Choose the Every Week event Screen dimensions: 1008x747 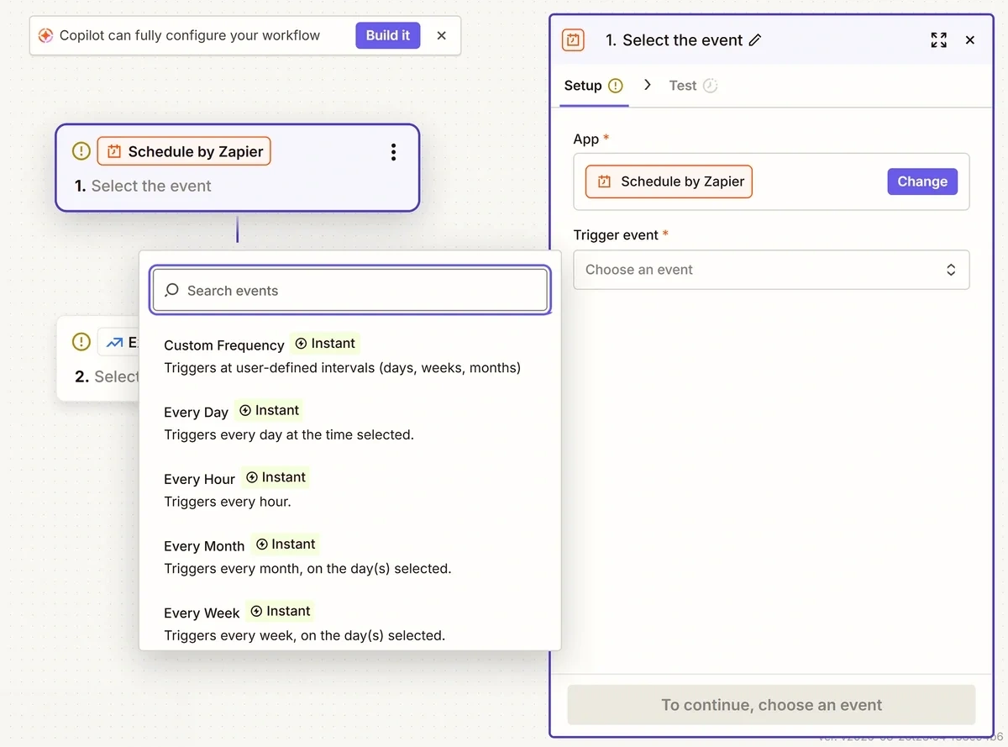pos(349,623)
